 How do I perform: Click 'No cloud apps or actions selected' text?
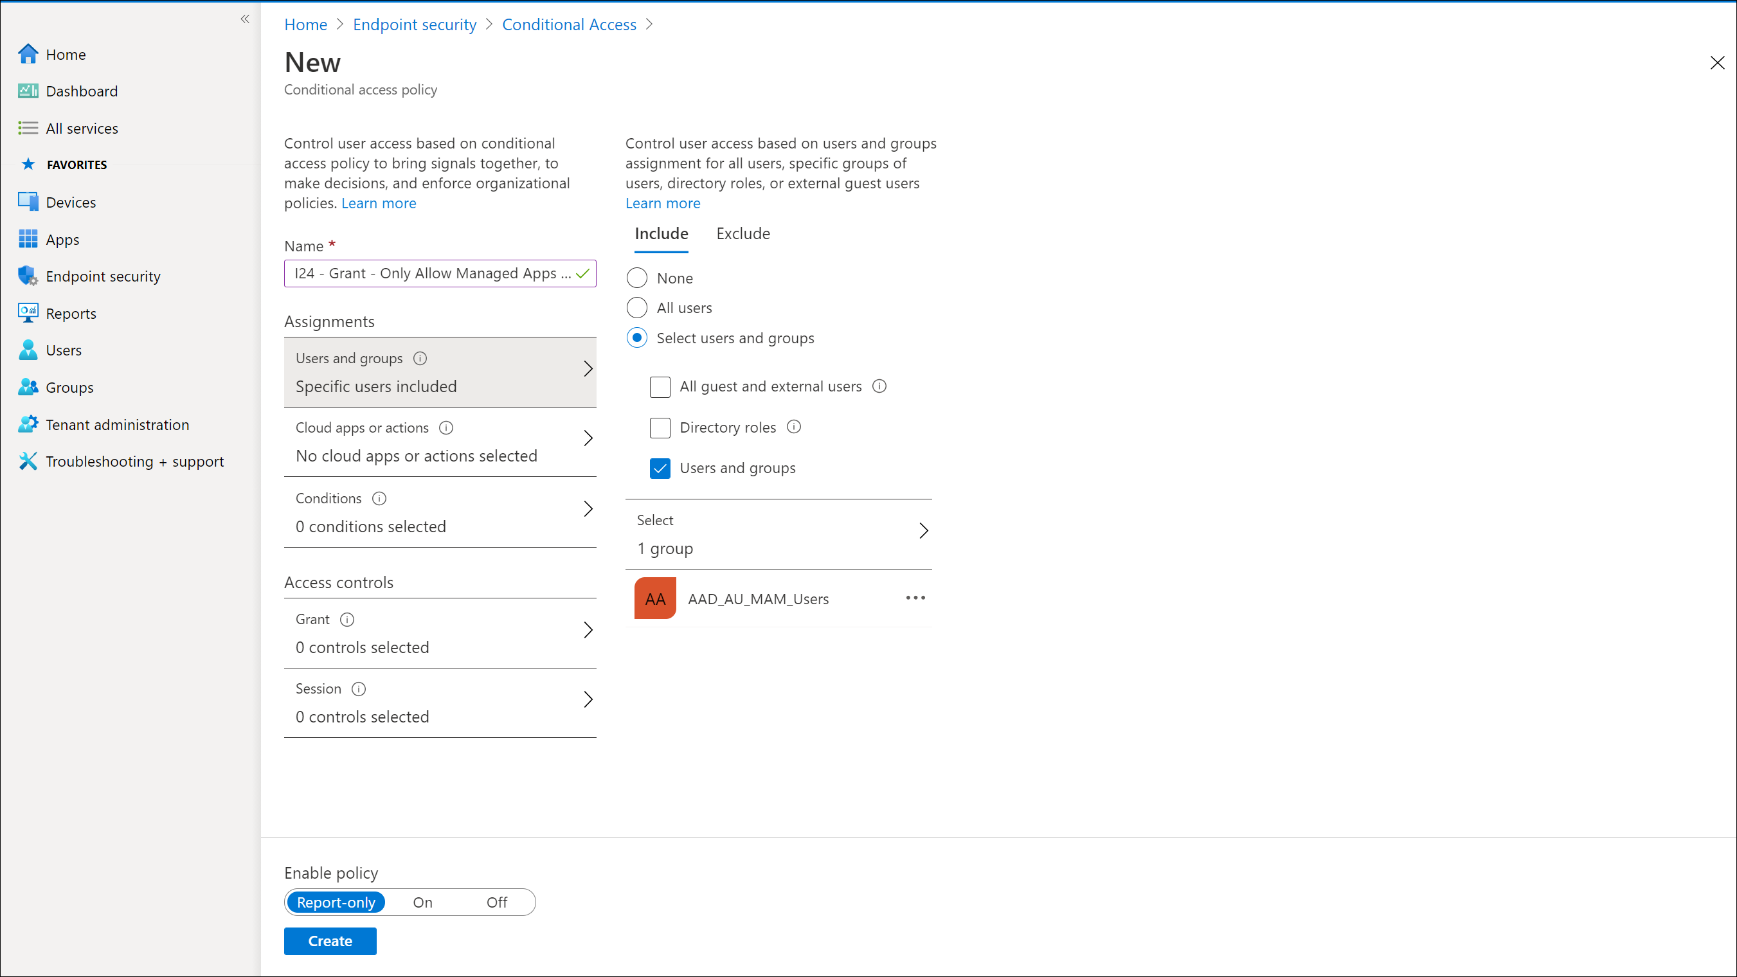click(x=416, y=456)
